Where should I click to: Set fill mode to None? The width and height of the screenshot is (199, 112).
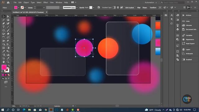click(x=9, y=75)
